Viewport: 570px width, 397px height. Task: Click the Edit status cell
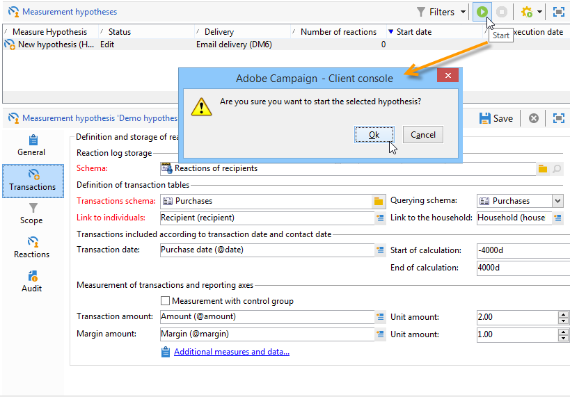pyautogui.click(x=107, y=44)
